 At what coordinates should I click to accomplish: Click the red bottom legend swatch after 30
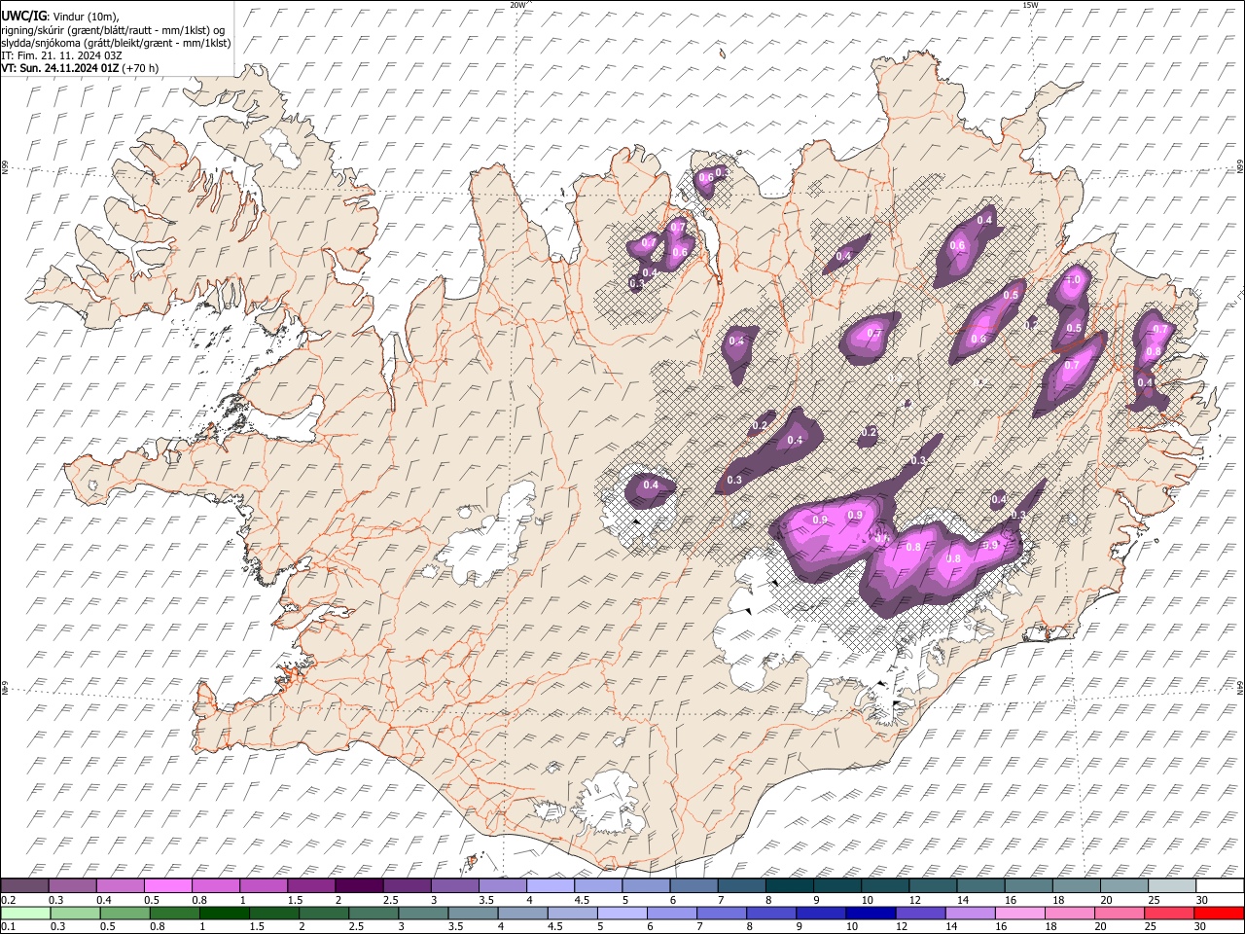coord(1219,913)
